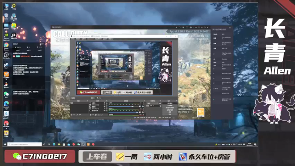Pop out the Scene Transitions dock header icon
The image size is (295, 166).
160,101
